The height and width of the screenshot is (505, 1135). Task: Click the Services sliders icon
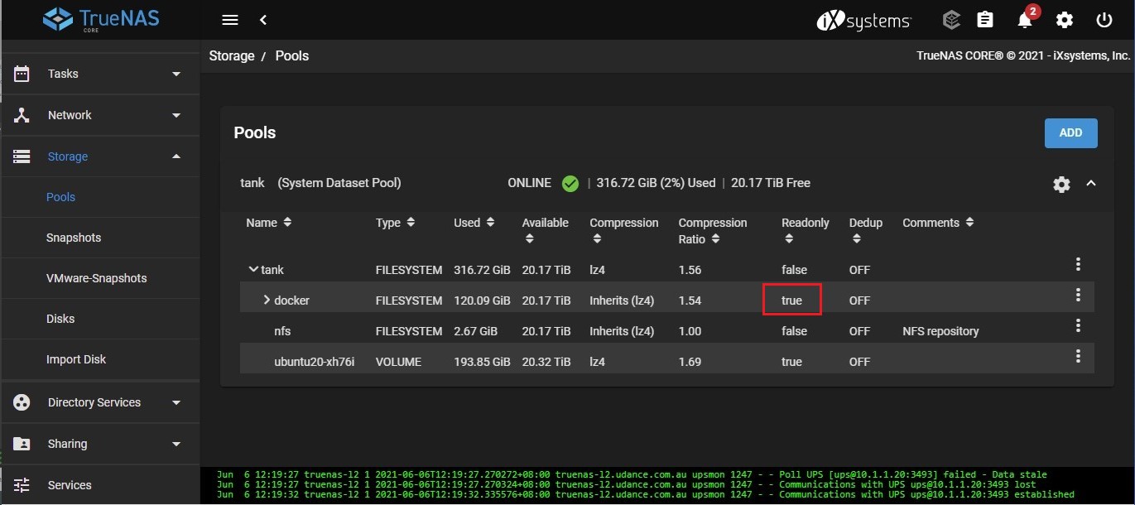pyautogui.click(x=22, y=485)
